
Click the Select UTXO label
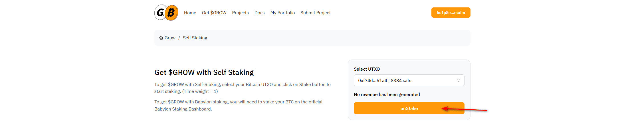point(367,69)
